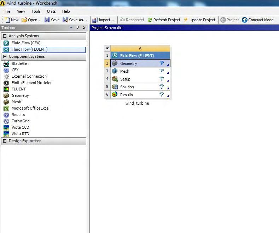Click the Setup cell icon in system A

[x=115, y=79]
